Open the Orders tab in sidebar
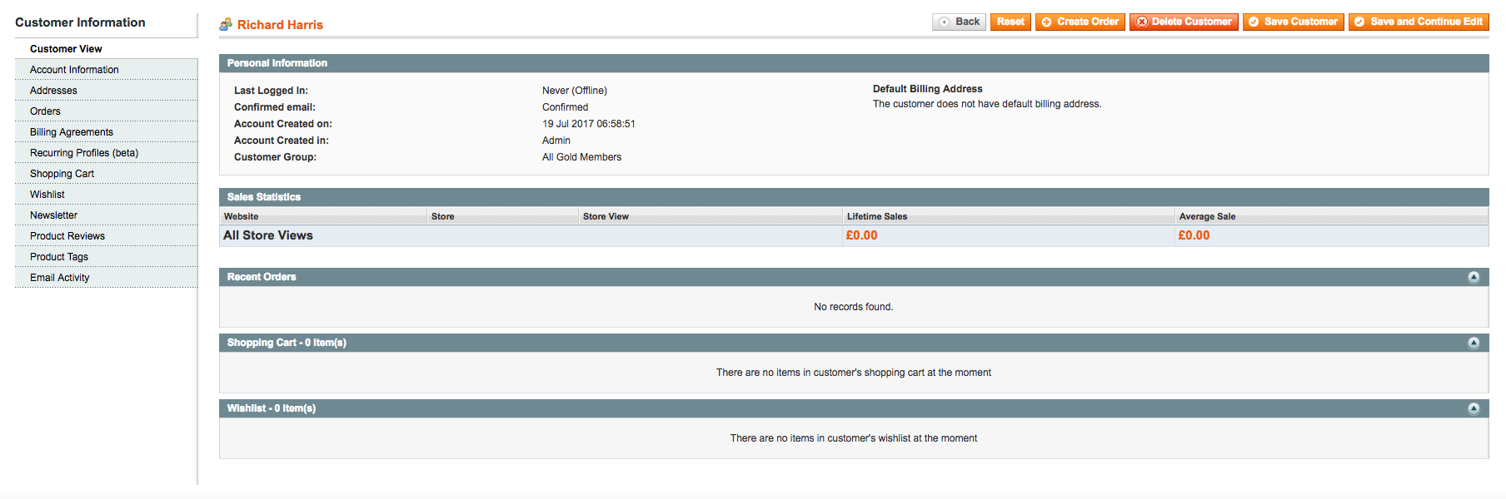This screenshot has width=1506, height=499. pos(45,111)
